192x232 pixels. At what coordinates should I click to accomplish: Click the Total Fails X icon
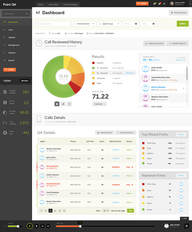point(5,133)
